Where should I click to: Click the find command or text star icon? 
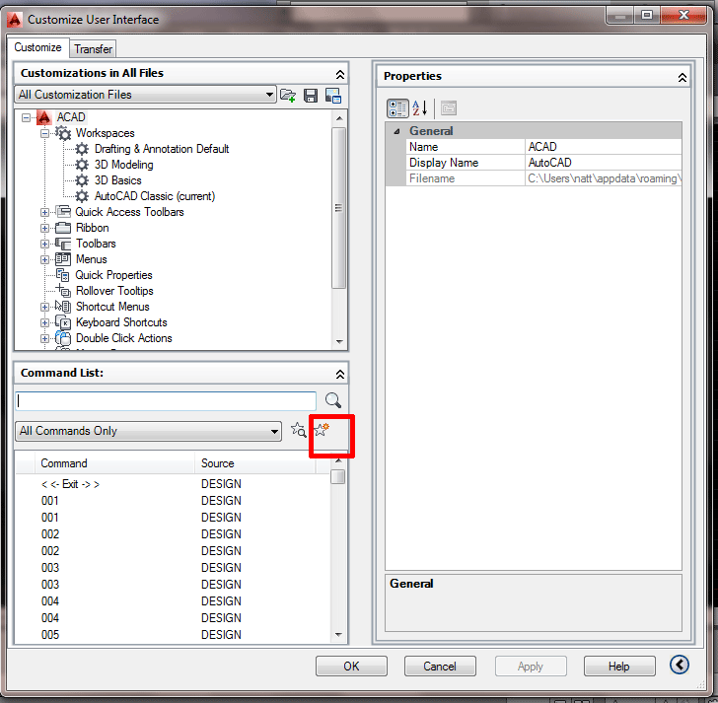tap(299, 430)
